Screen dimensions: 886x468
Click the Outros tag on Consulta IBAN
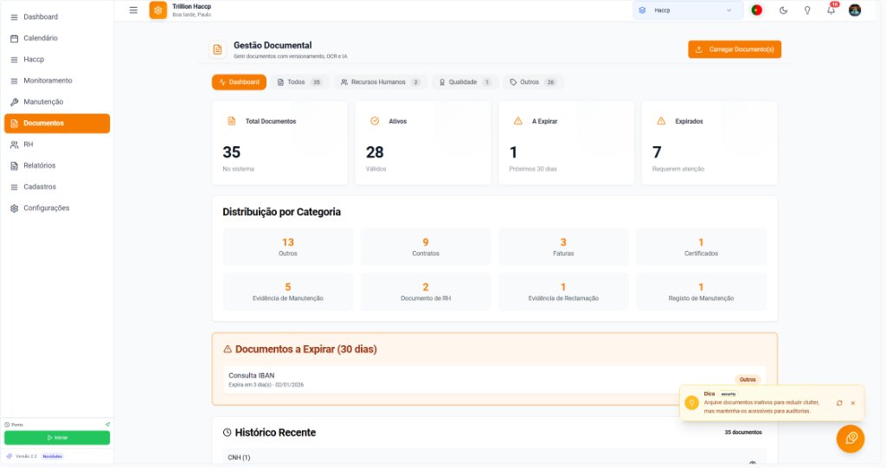pyautogui.click(x=748, y=379)
